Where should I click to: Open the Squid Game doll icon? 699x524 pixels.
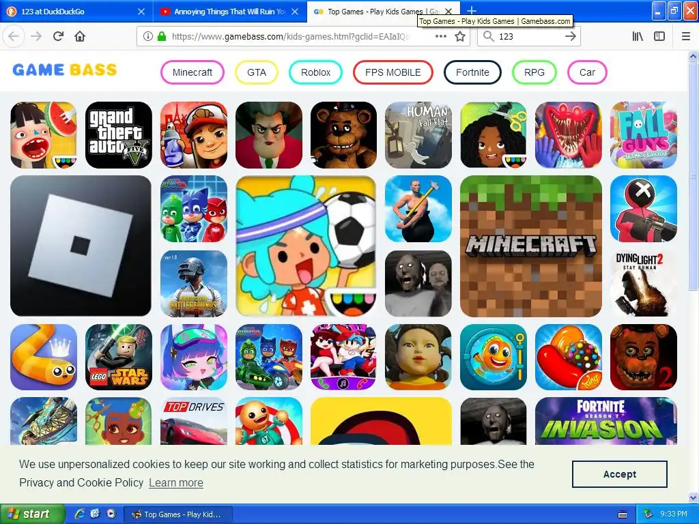418,357
